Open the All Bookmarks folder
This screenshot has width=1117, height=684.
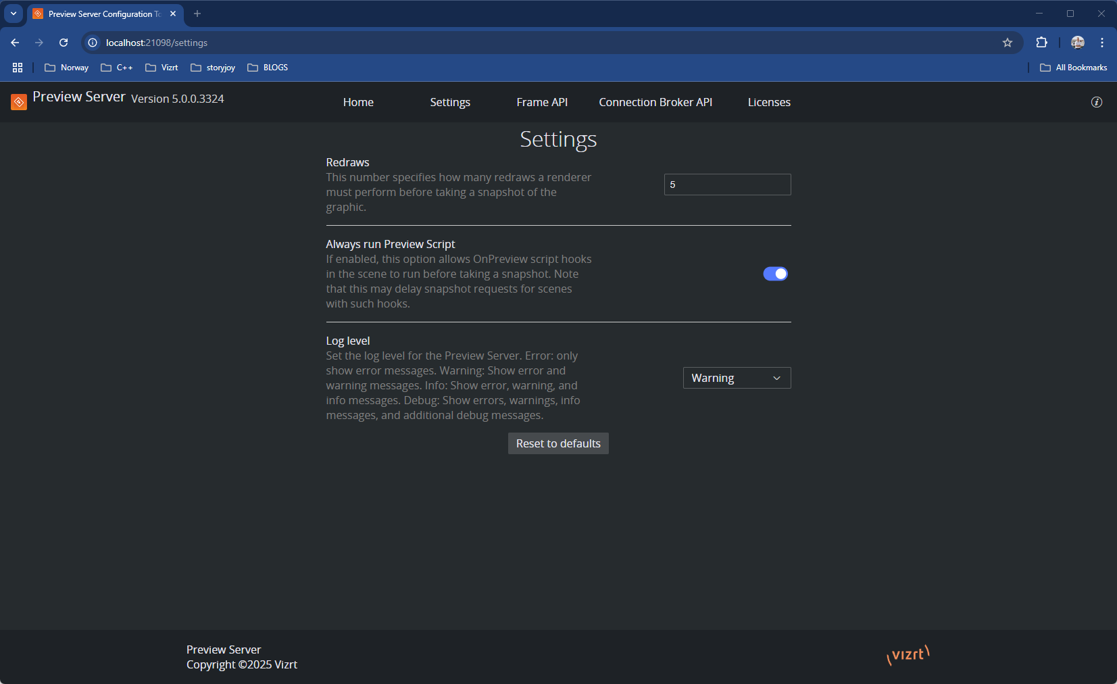click(1073, 68)
